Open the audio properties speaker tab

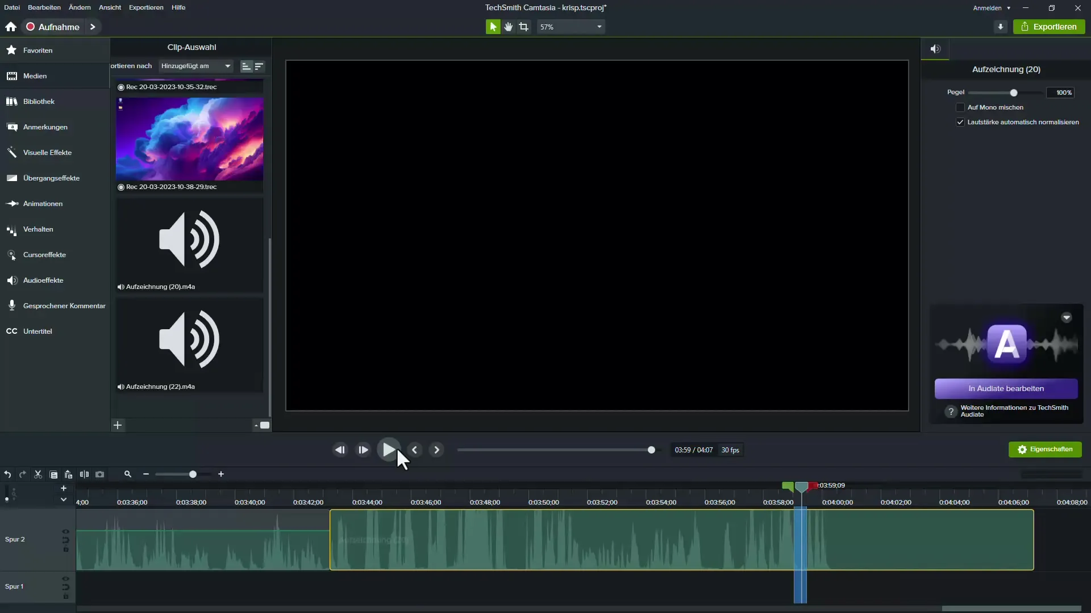coord(935,49)
